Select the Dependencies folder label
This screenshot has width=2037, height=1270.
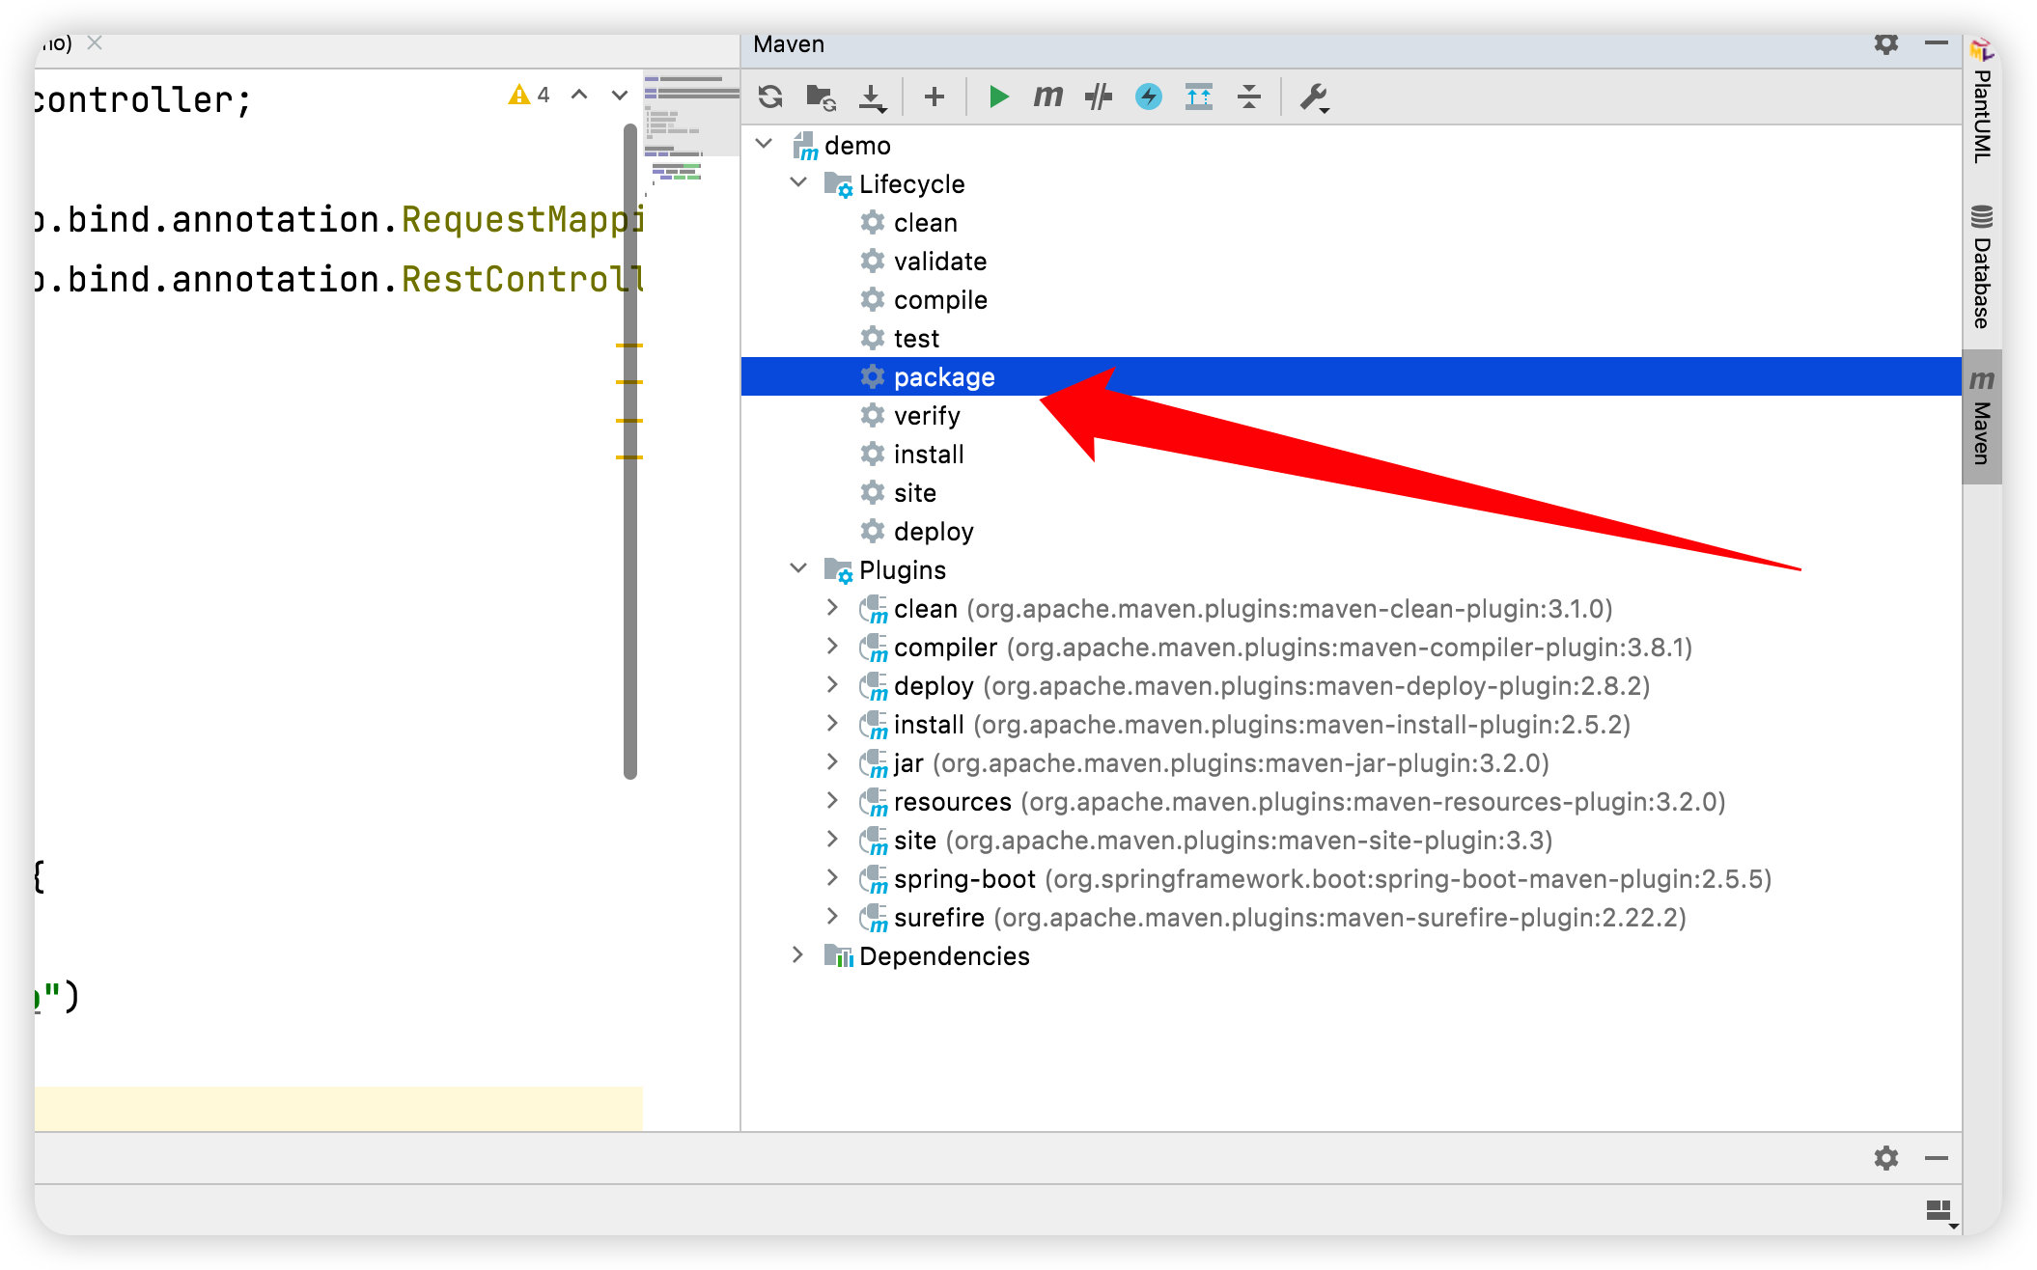coord(944,956)
